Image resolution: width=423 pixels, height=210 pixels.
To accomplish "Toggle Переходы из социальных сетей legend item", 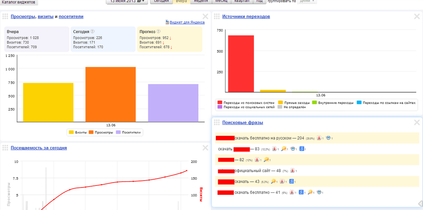I will 246,107.
